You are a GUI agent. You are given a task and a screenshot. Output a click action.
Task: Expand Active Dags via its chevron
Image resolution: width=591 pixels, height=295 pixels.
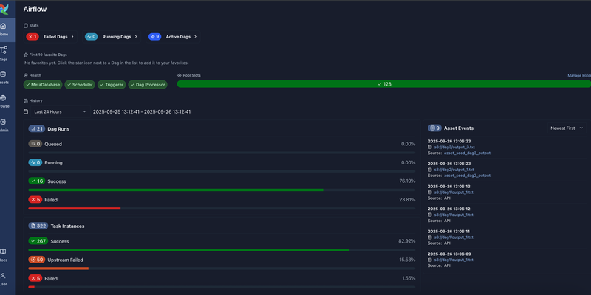coord(195,37)
